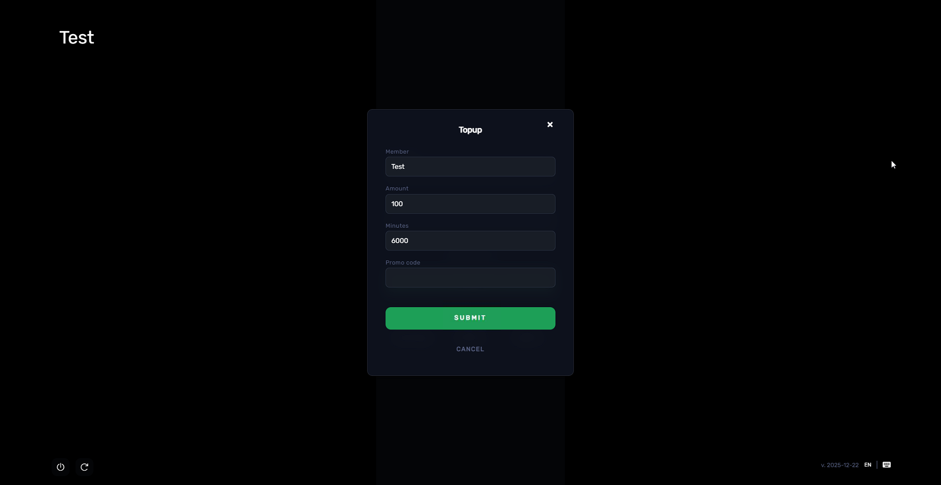Open the on-screen keyboard icon

pos(887,465)
